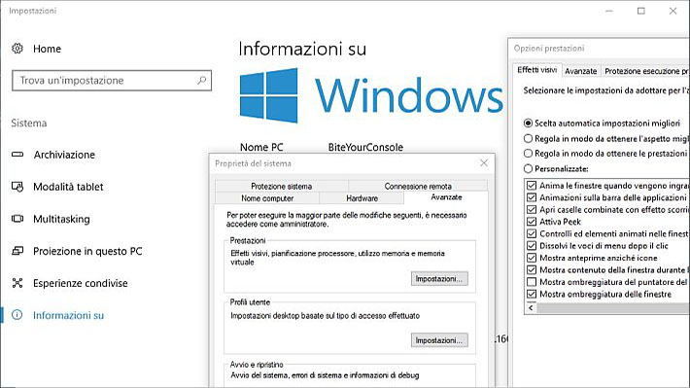690x388 pixels.
Task: Open Multitasking settings page
Action: 61,219
